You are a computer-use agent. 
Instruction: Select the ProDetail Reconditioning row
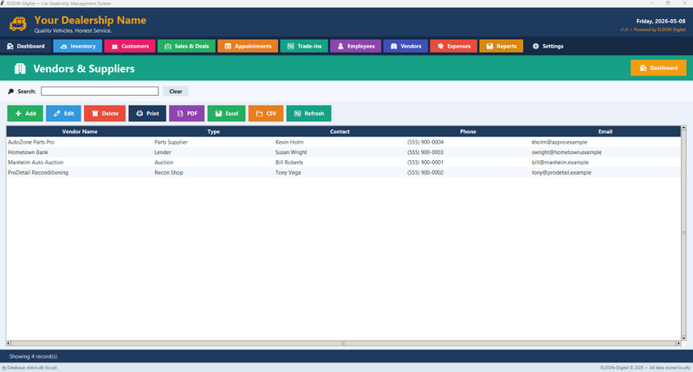pyautogui.click(x=343, y=172)
